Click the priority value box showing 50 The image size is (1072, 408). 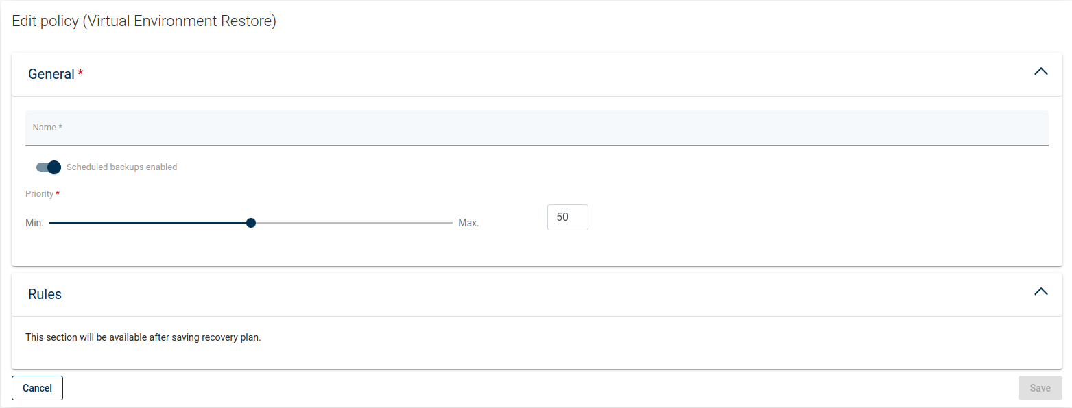[x=567, y=217]
